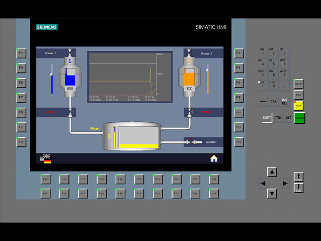Screen dimensions: 321x241
Task: Click the numeric key 1
Action: (x=263, y=52)
